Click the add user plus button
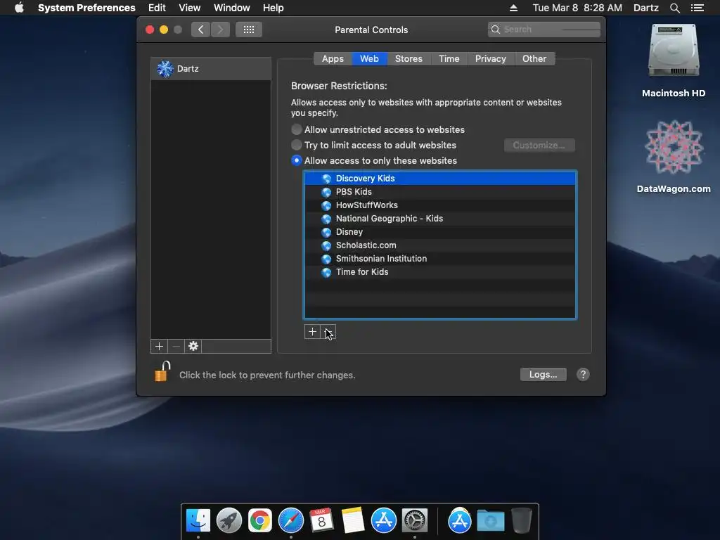This screenshot has width=720, height=540. tap(160, 346)
